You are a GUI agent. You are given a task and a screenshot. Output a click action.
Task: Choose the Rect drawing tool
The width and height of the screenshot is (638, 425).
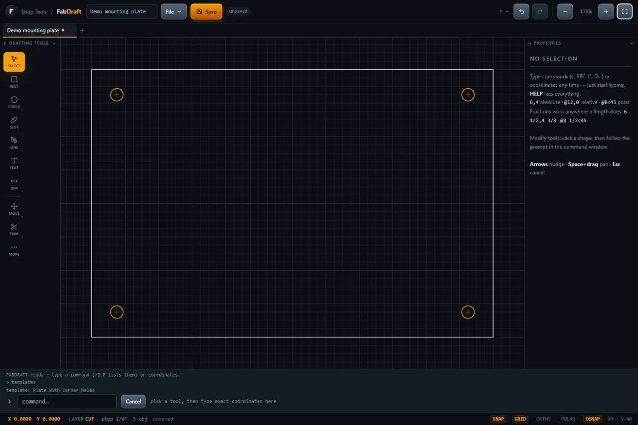(14, 82)
